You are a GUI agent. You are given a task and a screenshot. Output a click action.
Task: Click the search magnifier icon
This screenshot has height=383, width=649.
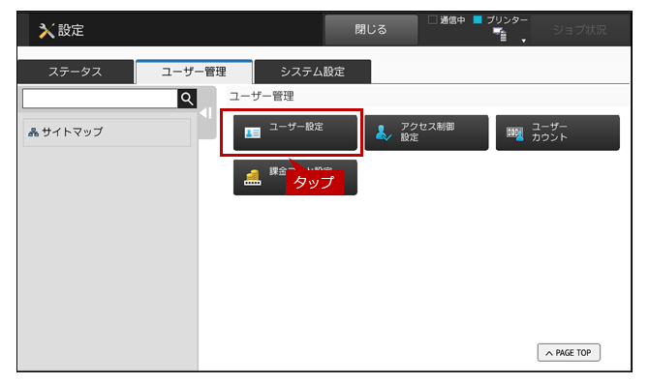pyautogui.click(x=187, y=99)
